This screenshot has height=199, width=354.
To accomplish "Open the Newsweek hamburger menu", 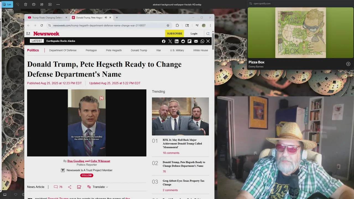I will click(28, 33).
